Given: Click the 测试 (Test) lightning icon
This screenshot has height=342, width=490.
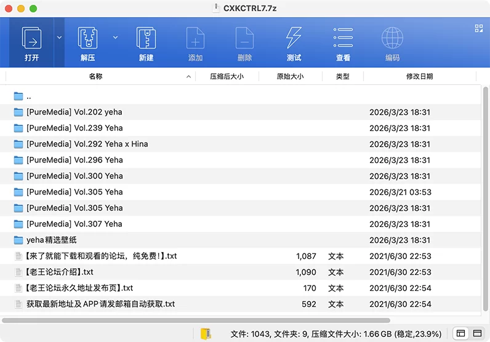Looking at the screenshot, I should [x=294, y=38].
